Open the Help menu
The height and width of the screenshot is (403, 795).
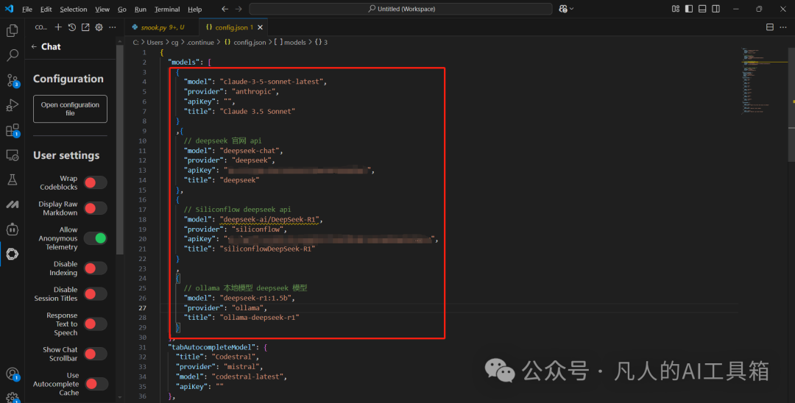(194, 9)
